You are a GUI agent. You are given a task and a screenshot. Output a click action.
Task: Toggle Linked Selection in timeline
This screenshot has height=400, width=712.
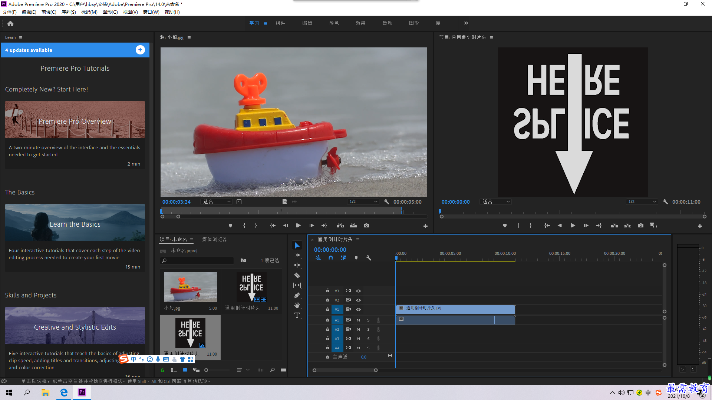point(343,258)
